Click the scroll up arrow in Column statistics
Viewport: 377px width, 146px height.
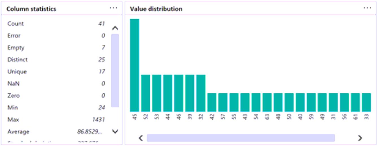[115, 28]
